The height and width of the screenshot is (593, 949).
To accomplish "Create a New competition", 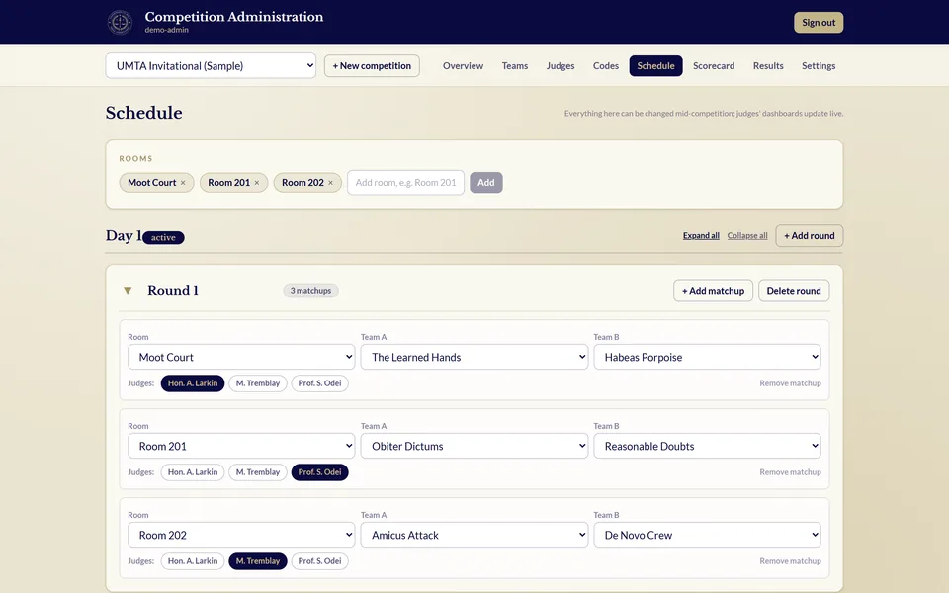I will pyautogui.click(x=372, y=66).
